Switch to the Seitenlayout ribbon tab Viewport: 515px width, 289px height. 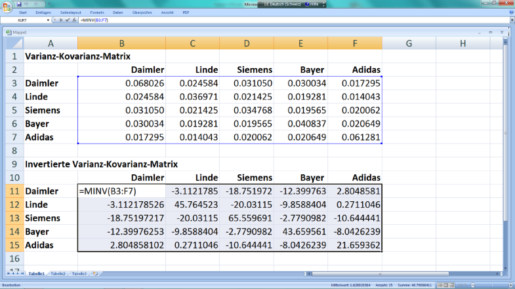(71, 12)
